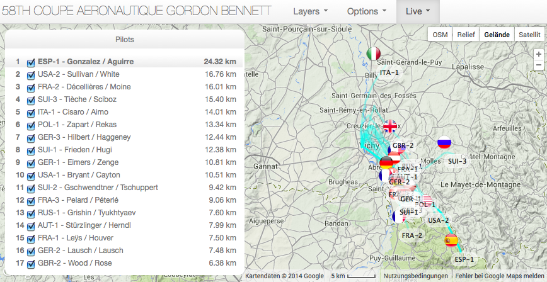Click the Italian flag marker for ITA-1
The height and width of the screenshot is (282, 547).
tap(374, 54)
